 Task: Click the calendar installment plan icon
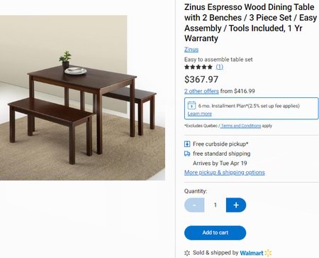click(191, 105)
